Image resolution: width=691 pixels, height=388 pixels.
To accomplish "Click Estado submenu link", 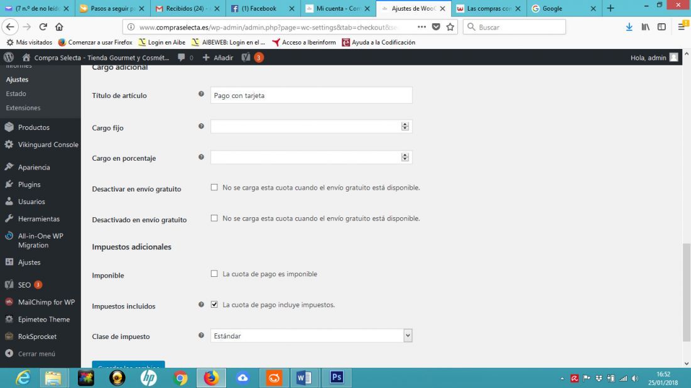I will point(16,94).
